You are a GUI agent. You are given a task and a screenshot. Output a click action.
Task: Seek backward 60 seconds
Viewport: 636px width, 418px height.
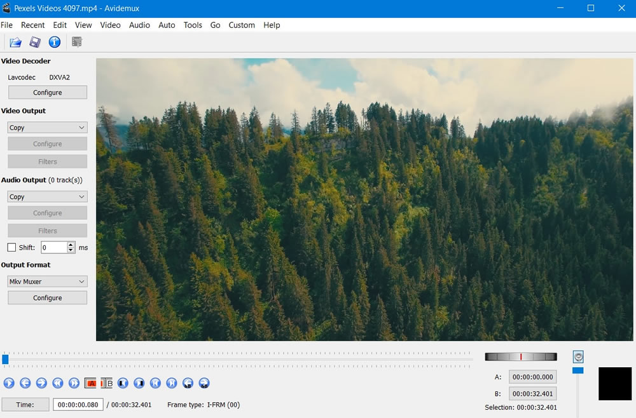[x=188, y=383]
